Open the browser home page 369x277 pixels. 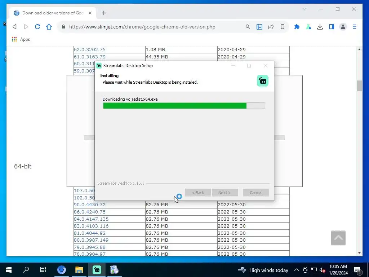click(49, 27)
